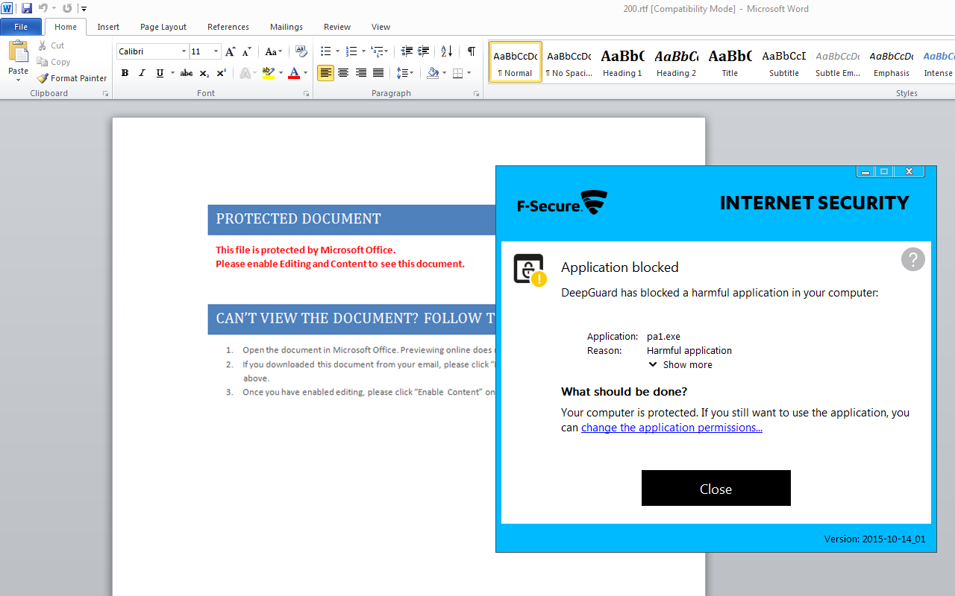Toggle paragraph mark visibility
Screen dimensions: 955x596
[471, 51]
